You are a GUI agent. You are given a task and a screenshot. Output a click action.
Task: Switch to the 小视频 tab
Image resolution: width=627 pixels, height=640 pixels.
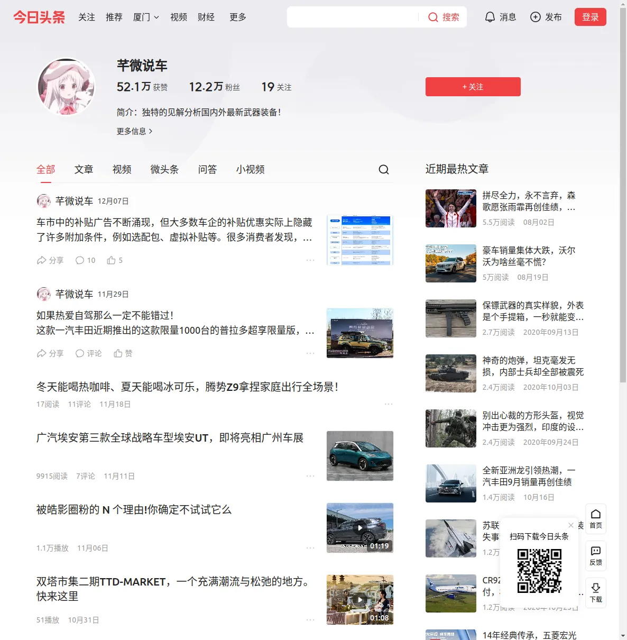point(251,169)
